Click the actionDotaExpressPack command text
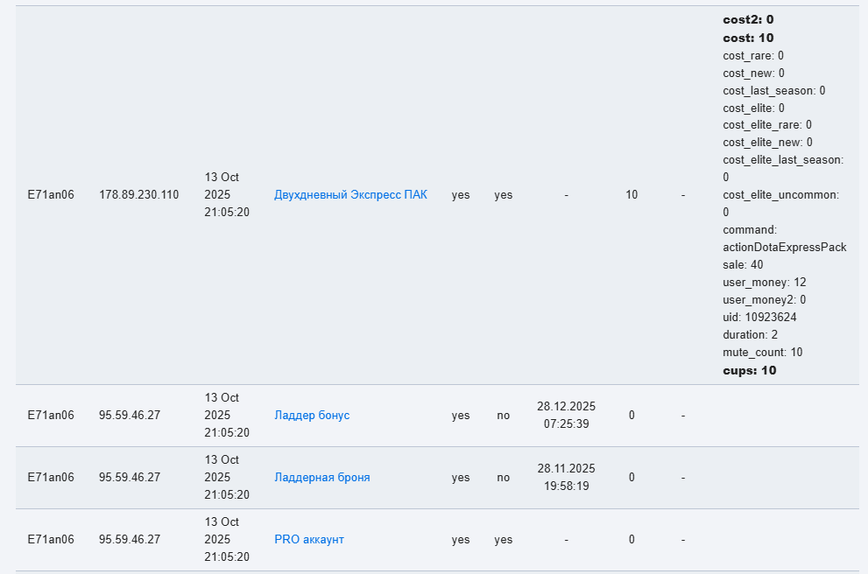 tap(784, 248)
